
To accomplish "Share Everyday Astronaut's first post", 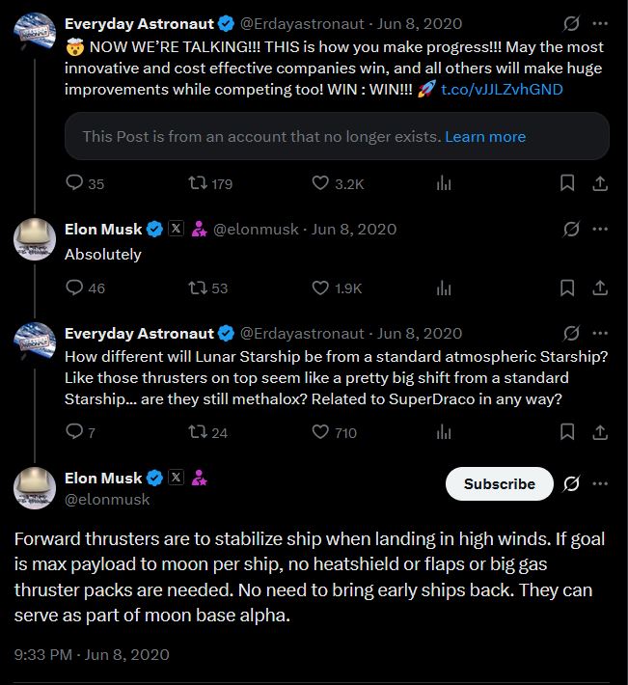I will click(598, 183).
